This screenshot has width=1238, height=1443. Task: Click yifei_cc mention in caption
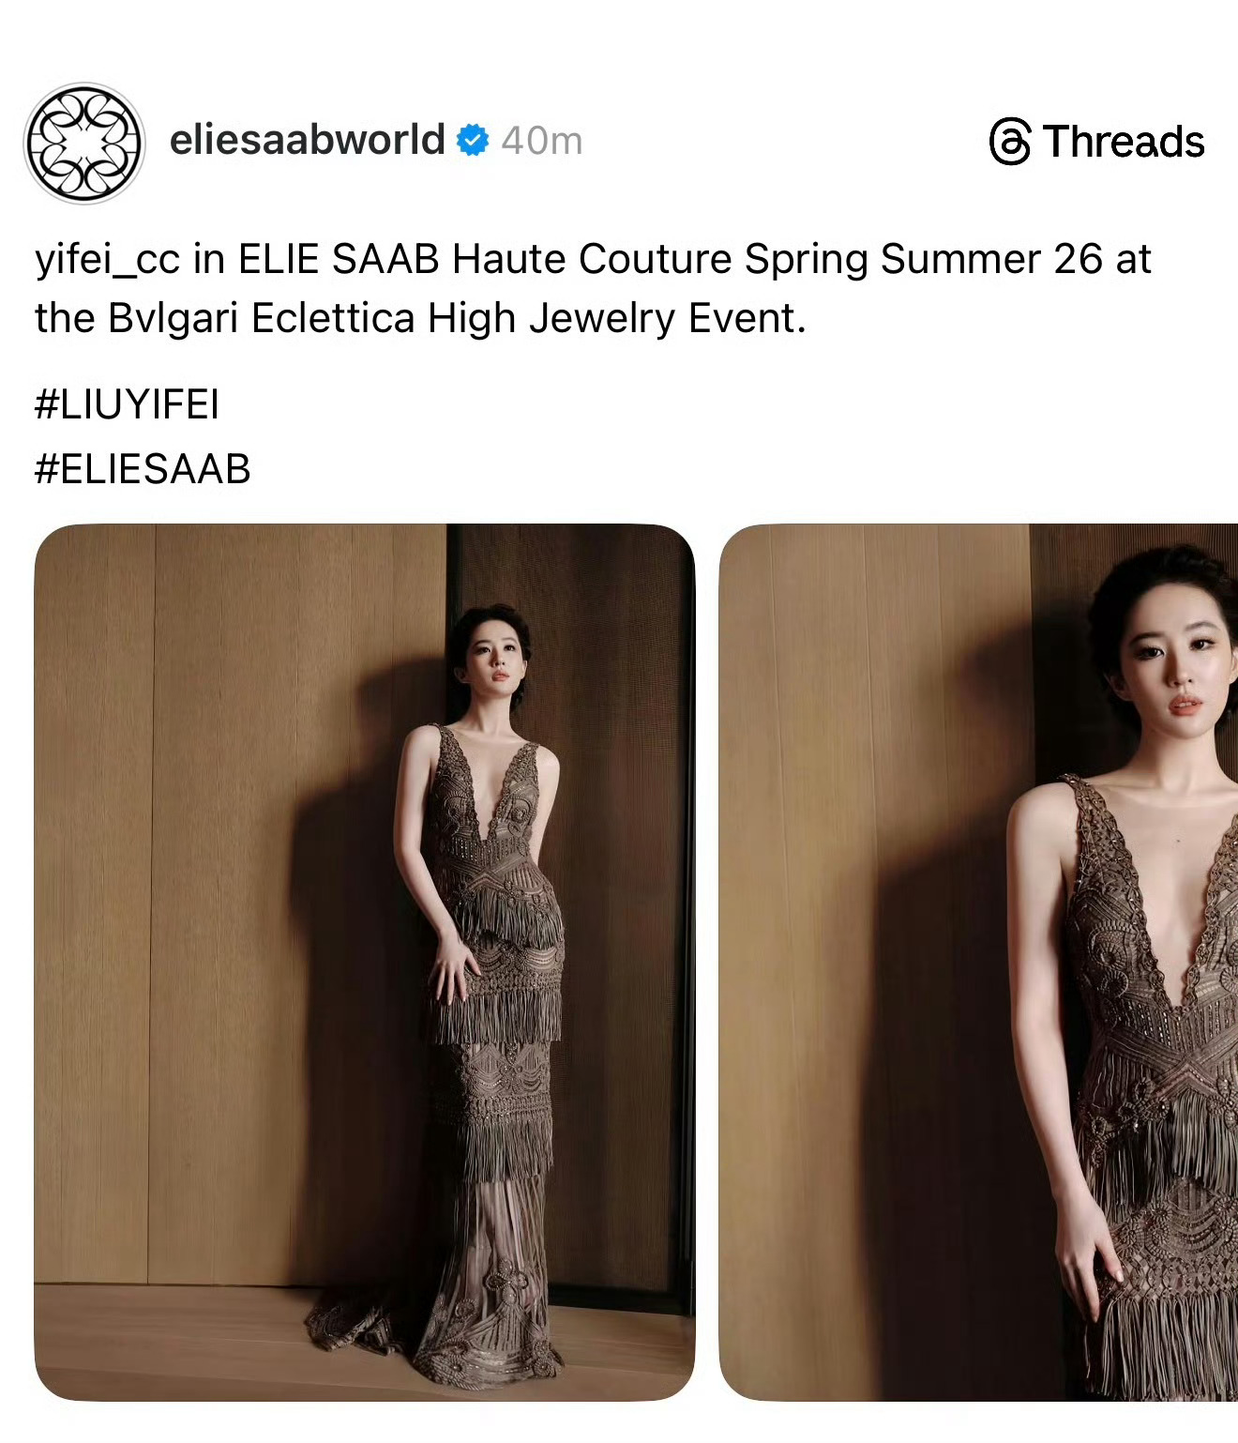pos(107,260)
